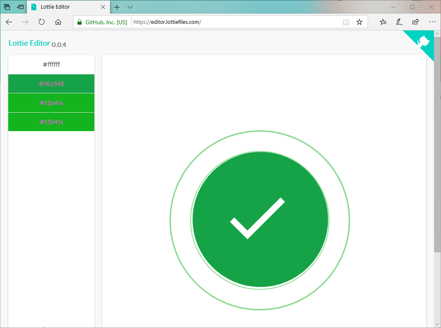
Task: Refresh the page with reload icon
Action: point(42,22)
